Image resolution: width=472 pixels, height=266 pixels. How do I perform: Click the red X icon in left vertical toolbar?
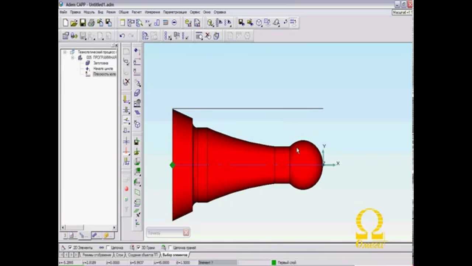click(126, 82)
